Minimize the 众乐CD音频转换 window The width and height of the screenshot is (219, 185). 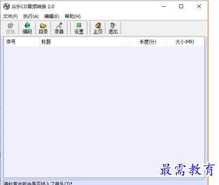[164, 6]
